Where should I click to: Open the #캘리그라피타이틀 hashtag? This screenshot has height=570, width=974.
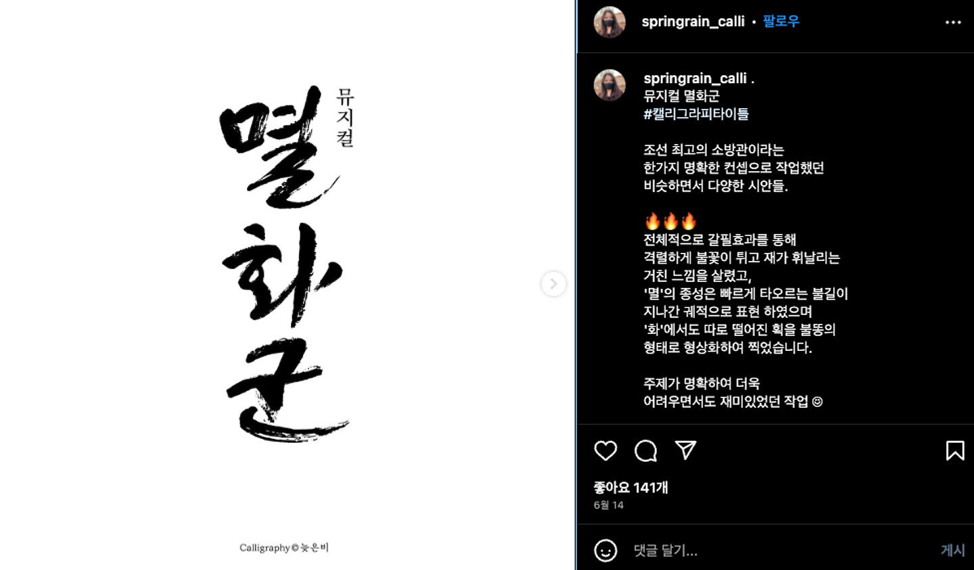click(x=696, y=114)
